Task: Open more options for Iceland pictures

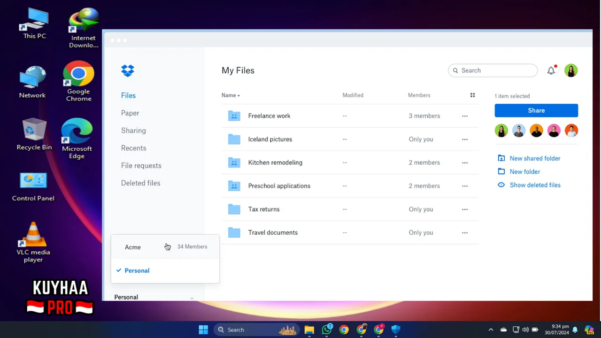Action: 465,139
